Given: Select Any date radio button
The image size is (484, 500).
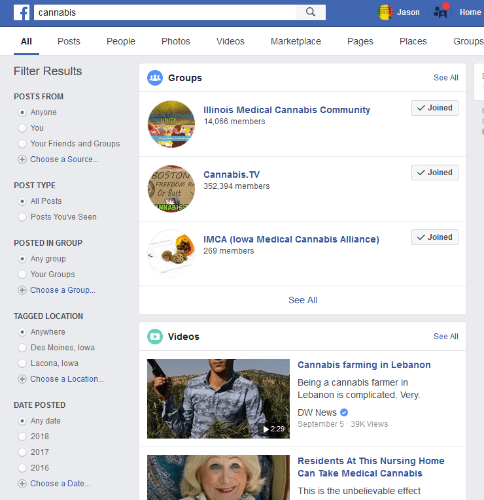Looking at the screenshot, I should (x=22, y=421).
